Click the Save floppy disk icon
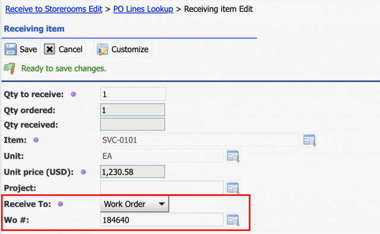 click(x=11, y=49)
